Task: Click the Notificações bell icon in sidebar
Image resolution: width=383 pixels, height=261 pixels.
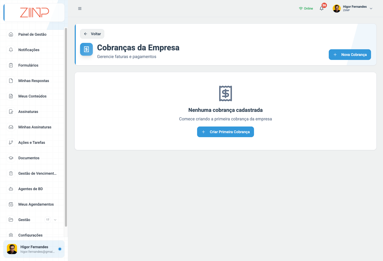Action: coord(11,50)
